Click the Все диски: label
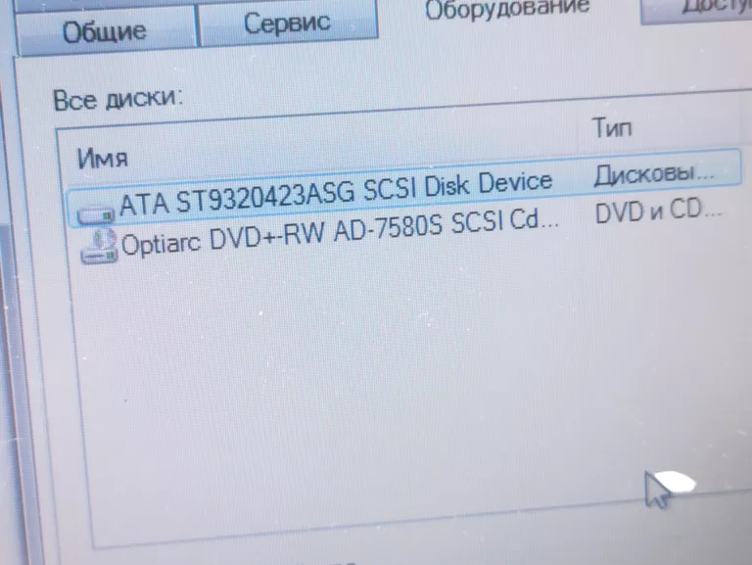 pos(117,100)
